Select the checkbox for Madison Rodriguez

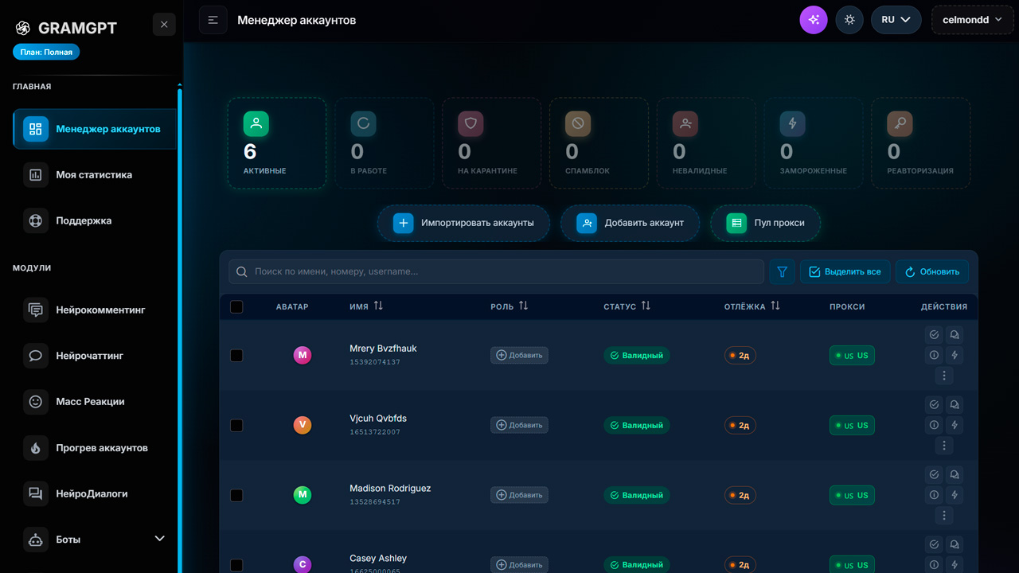[236, 495]
